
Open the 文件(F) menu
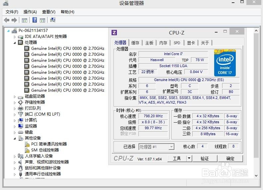12,12
